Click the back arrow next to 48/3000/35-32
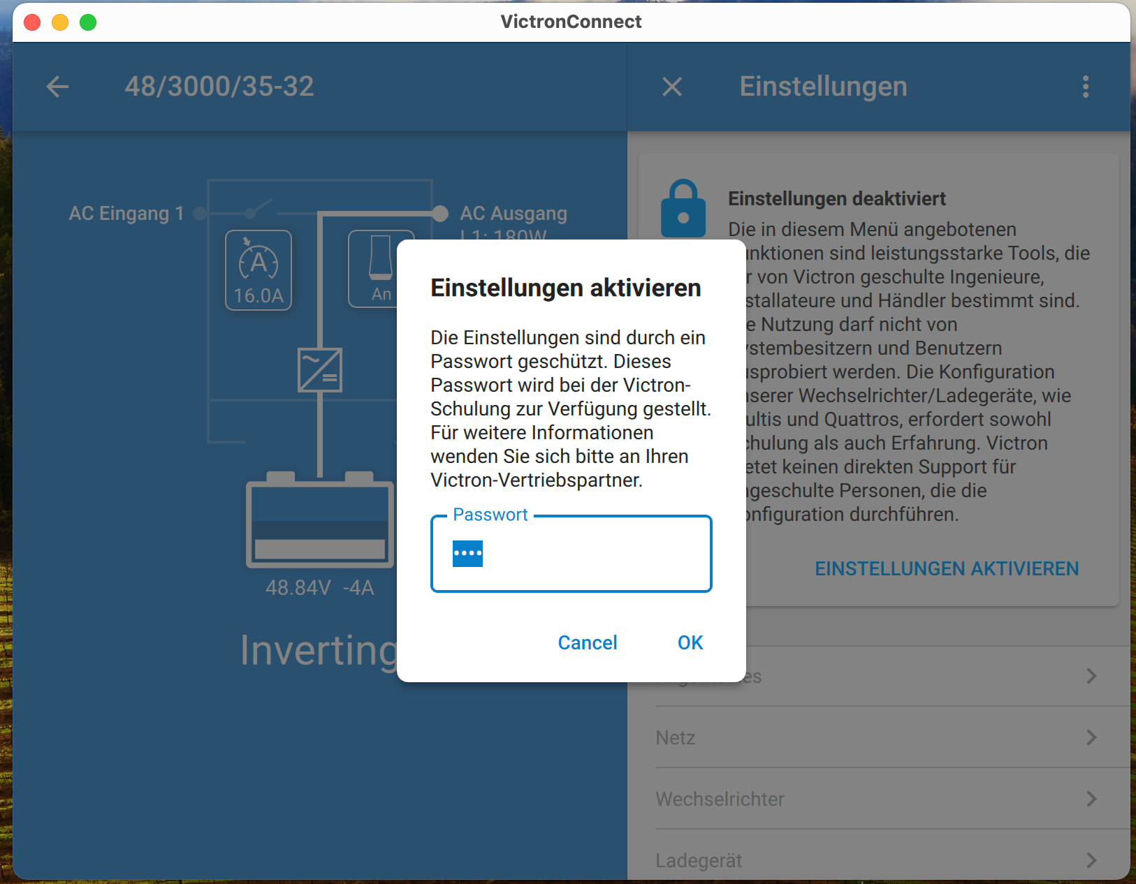 tap(57, 87)
